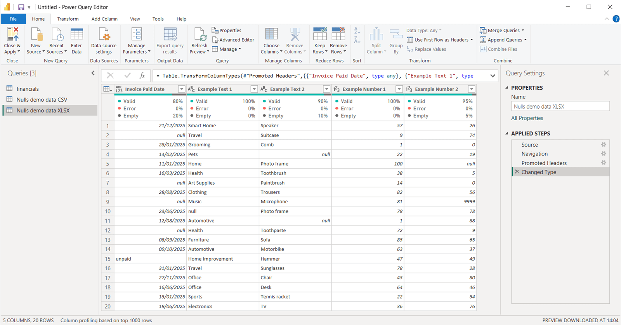
Task: Open Invoice Paid Date column filter dropdown
Action: 181,89
